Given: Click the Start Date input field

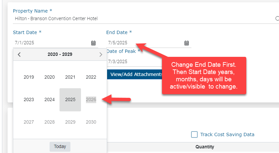Looking at the screenshot, I should (x=50, y=43).
